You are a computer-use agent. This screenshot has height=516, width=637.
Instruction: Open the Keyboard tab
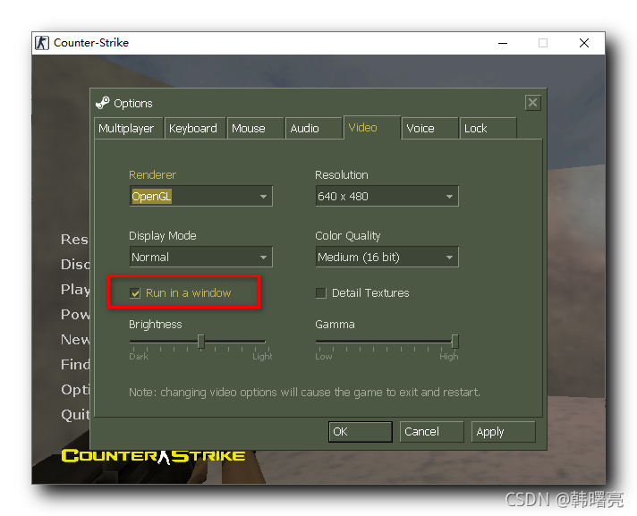coord(195,128)
